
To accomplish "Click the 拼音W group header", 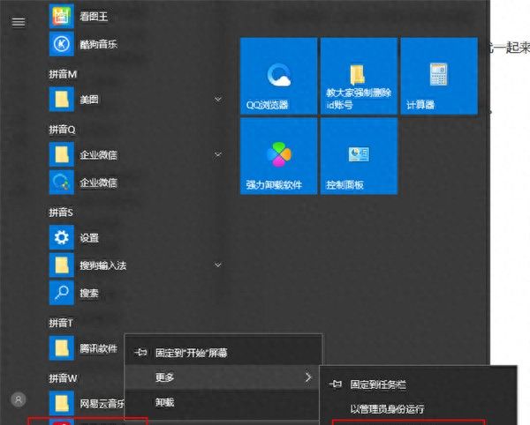I will [63, 378].
